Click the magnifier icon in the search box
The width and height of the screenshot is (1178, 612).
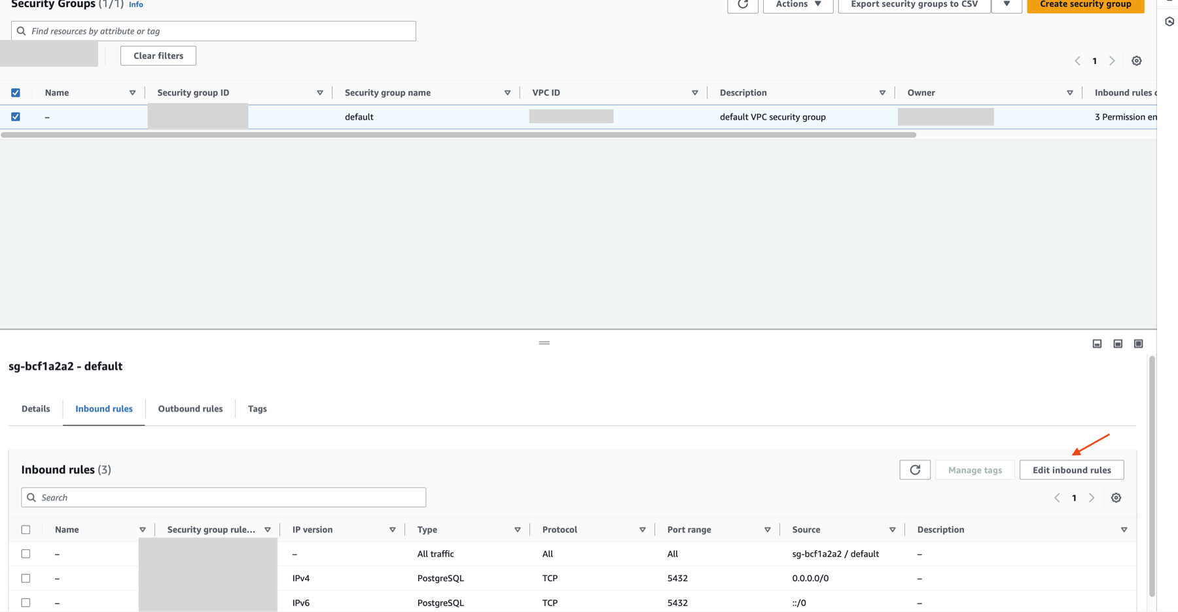pyautogui.click(x=31, y=497)
